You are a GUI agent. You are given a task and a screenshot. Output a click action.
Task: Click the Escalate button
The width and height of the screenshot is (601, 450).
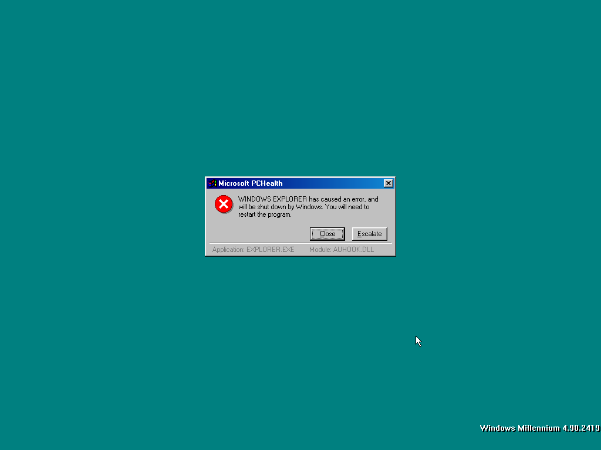tap(370, 234)
